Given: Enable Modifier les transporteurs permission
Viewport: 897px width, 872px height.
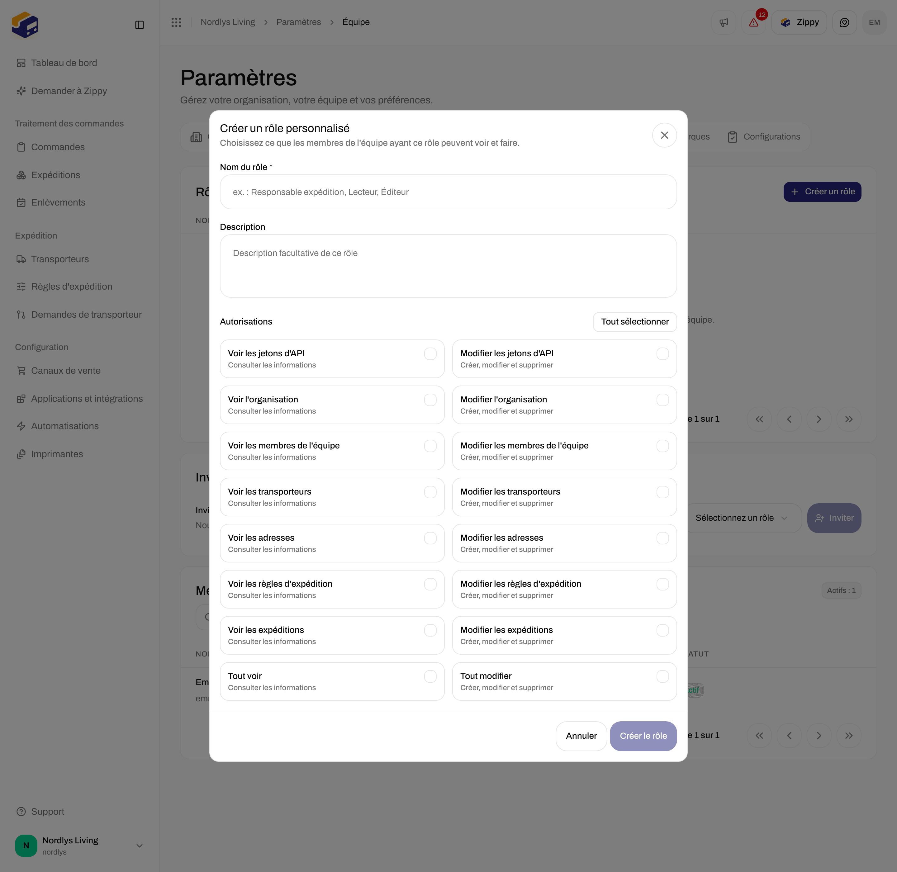Looking at the screenshot, I should [662, 492].
